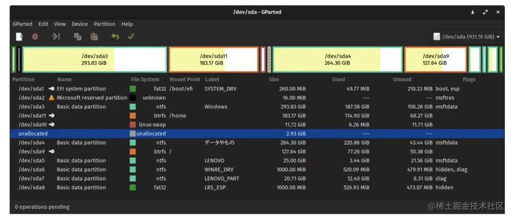Click the red linux-swap swatch for /dev/sda10
This screenshot has width=512, height=219.
point(133,125)
